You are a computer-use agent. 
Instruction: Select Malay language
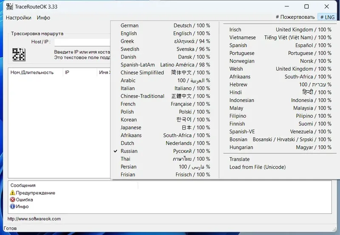280,108
